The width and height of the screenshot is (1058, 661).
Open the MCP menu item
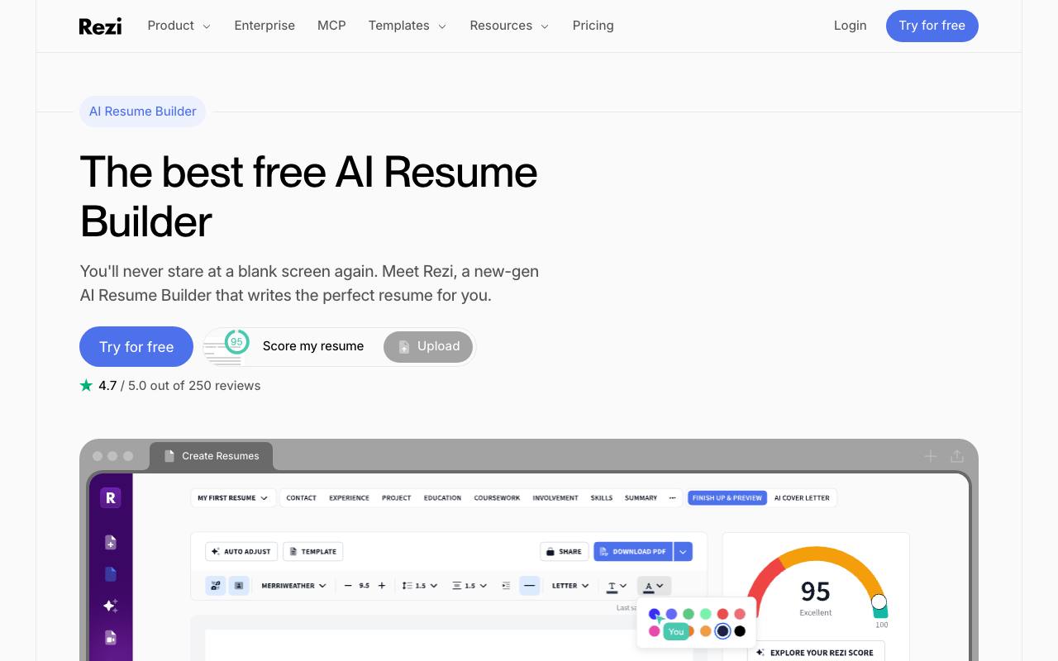coord(331,26)
